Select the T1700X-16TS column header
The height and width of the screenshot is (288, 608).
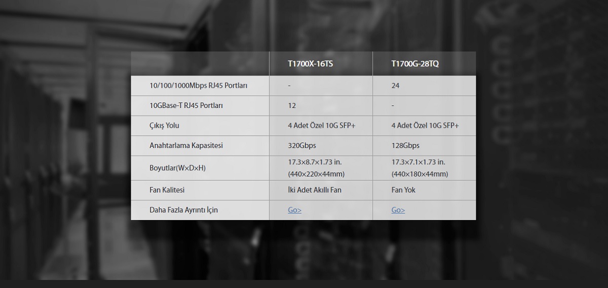[311, 64]
